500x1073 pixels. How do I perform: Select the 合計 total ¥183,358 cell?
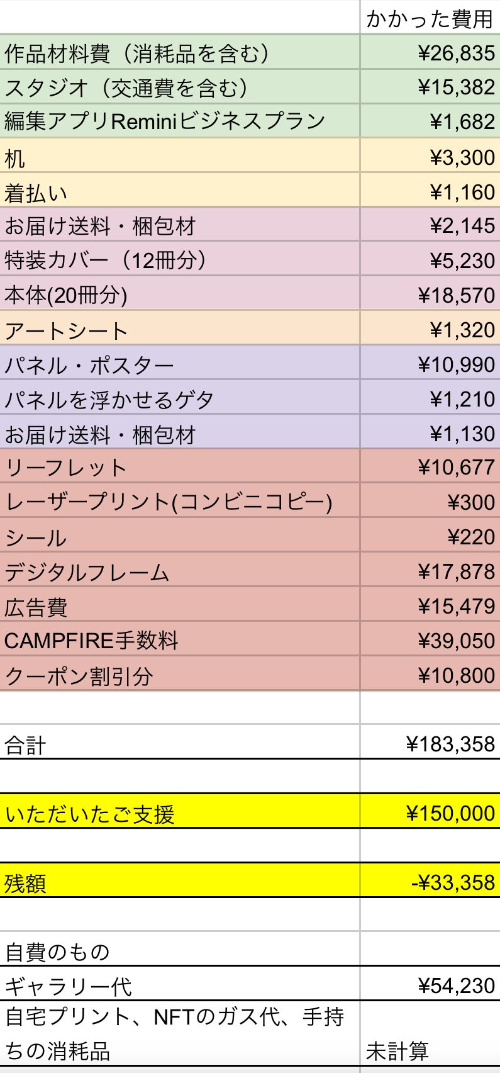pos(430,744)
